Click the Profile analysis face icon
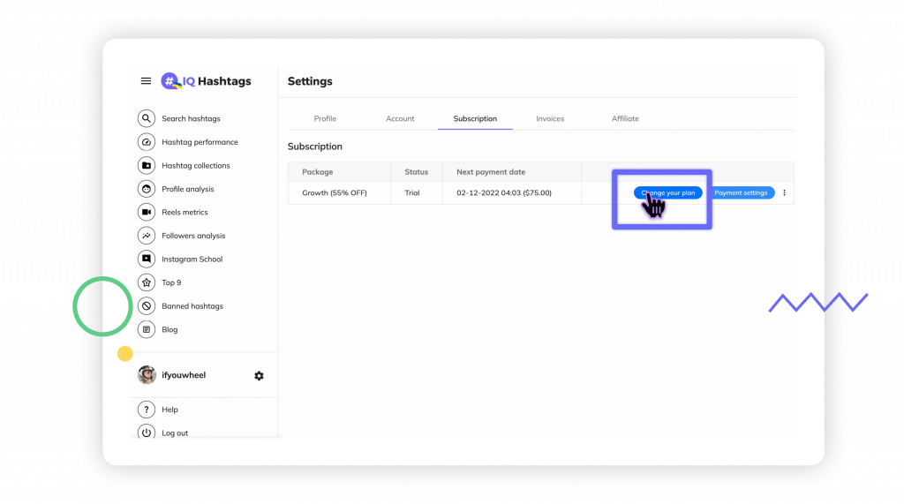Viewport: 904px width, 504px height. [147, 189]
